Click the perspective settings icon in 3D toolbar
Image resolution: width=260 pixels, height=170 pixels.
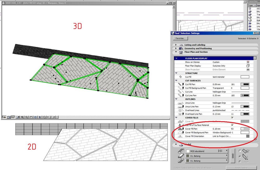click(x=13, y=117)
